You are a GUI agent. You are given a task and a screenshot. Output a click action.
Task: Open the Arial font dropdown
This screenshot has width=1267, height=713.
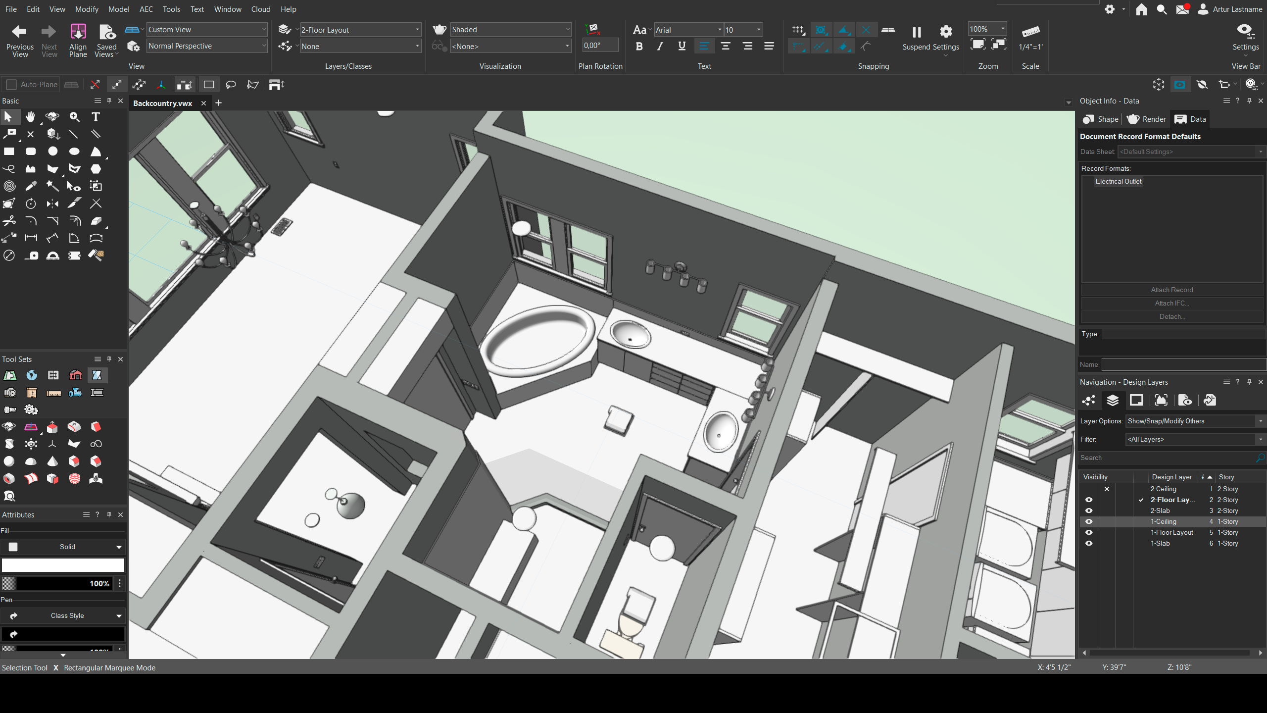(x=688, y=30)
